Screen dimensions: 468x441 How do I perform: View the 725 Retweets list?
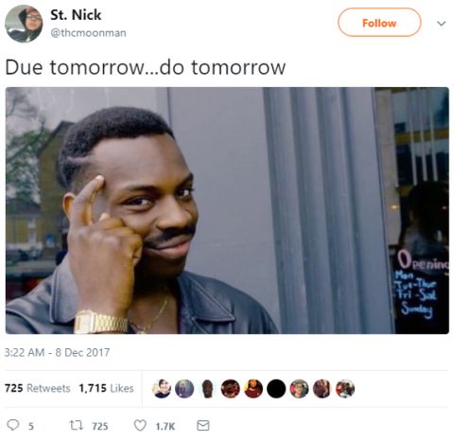[38, 388]
